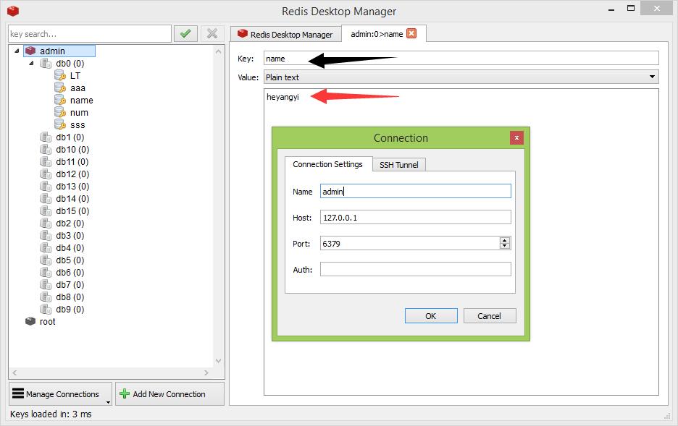Viewport: 678px width, 426px height.
Task: Close the admin:0>name tab with orange X
Action: click(x=411, y=33)
